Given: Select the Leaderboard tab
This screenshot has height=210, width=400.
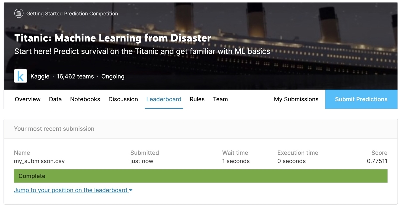Looking at the screenshot, I should 164,99.
